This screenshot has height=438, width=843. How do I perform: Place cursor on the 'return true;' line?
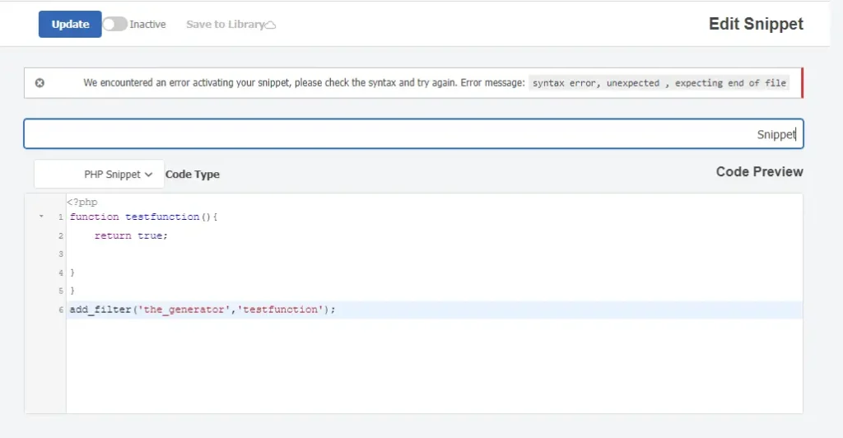point(131,235)
